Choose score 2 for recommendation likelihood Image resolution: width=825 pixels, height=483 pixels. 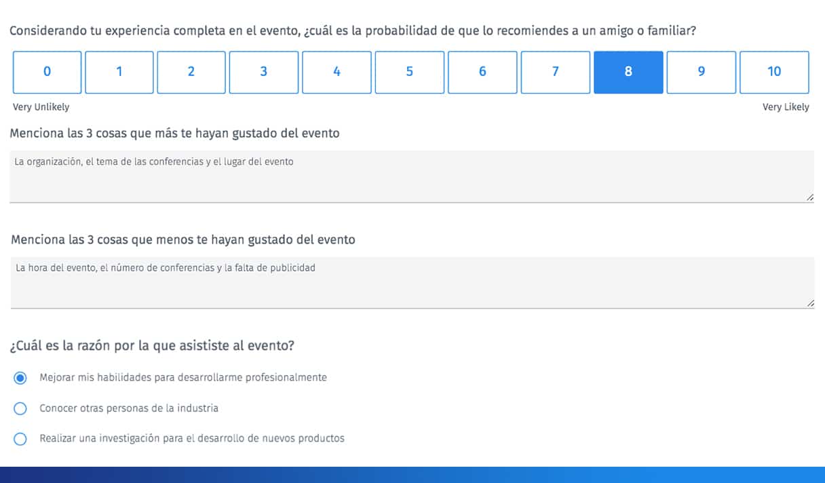191,72
